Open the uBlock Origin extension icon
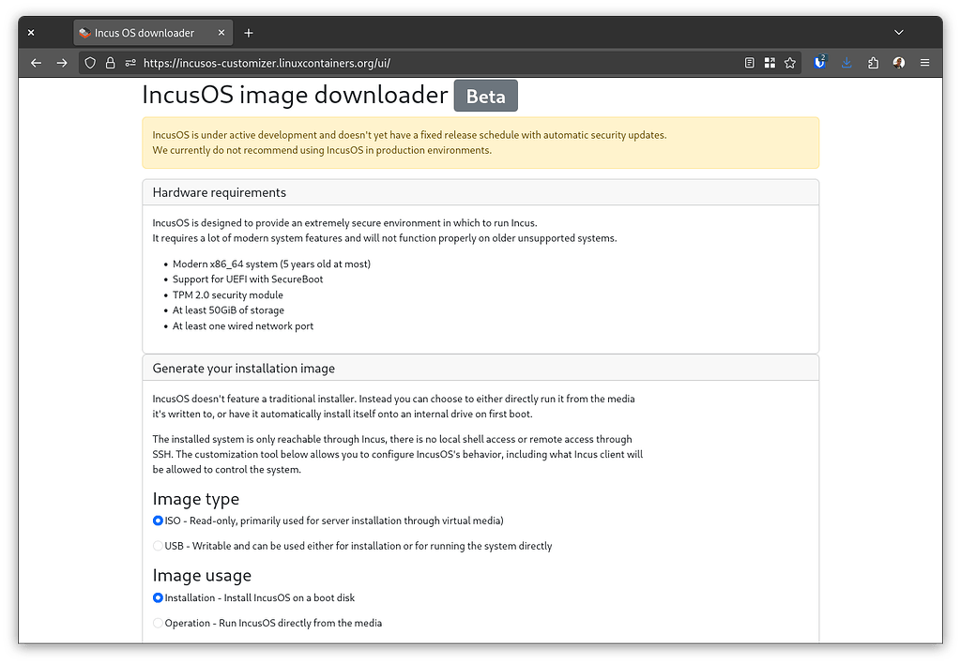The image size is (961, 664). tap(818, 63)
